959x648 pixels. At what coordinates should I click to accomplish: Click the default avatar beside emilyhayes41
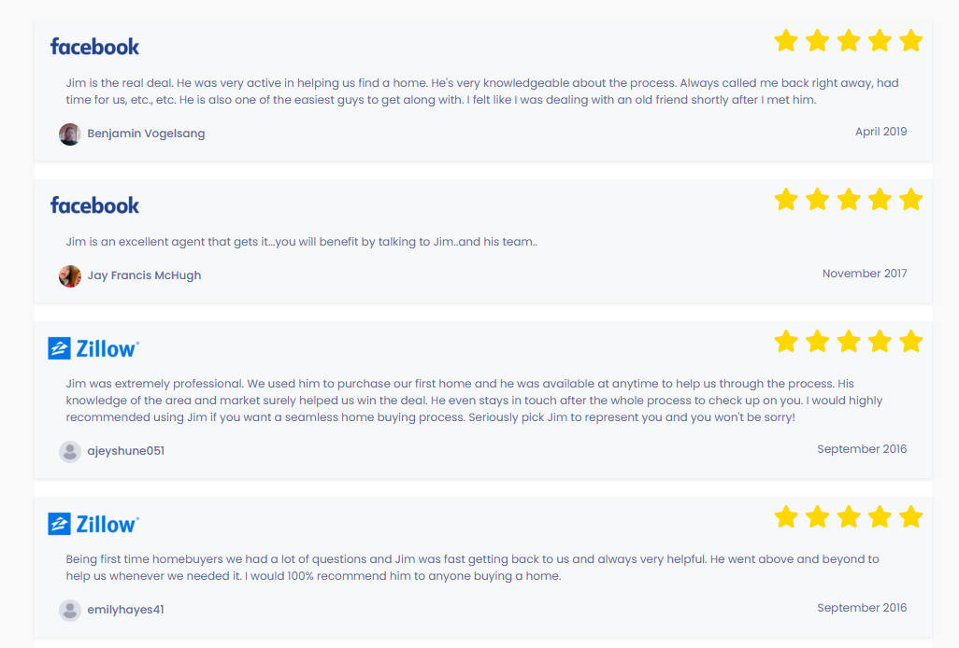pos(70,610)
